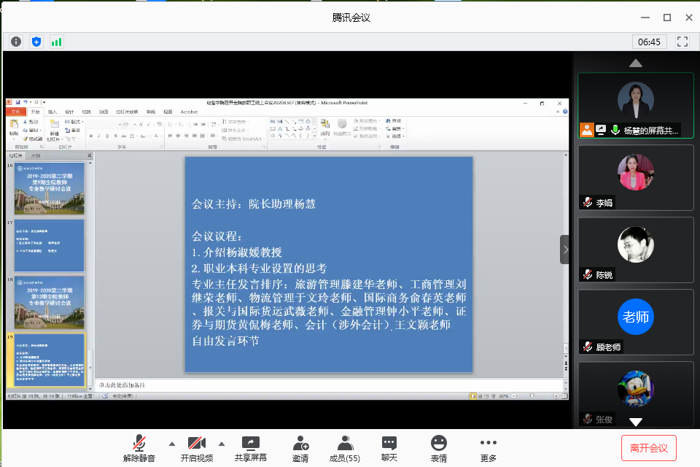Leave the meeting with 离开会议
Viewport: 700px width, 467px height.
click(648, 447)
